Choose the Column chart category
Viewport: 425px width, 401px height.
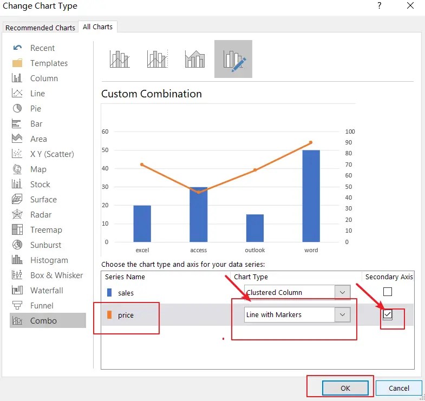coord(44,78)
